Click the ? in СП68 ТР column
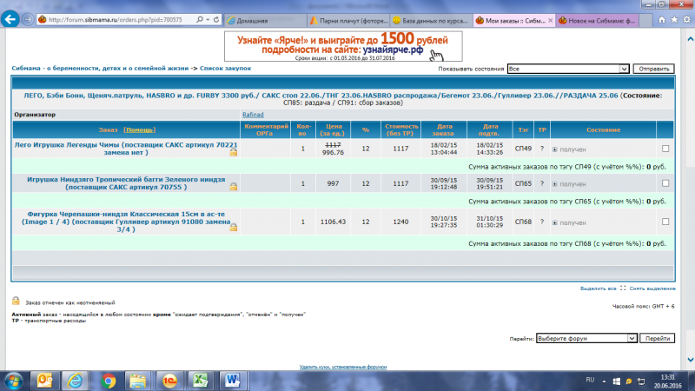The width and height of the screenshot is (695, 391). point(541,222)
